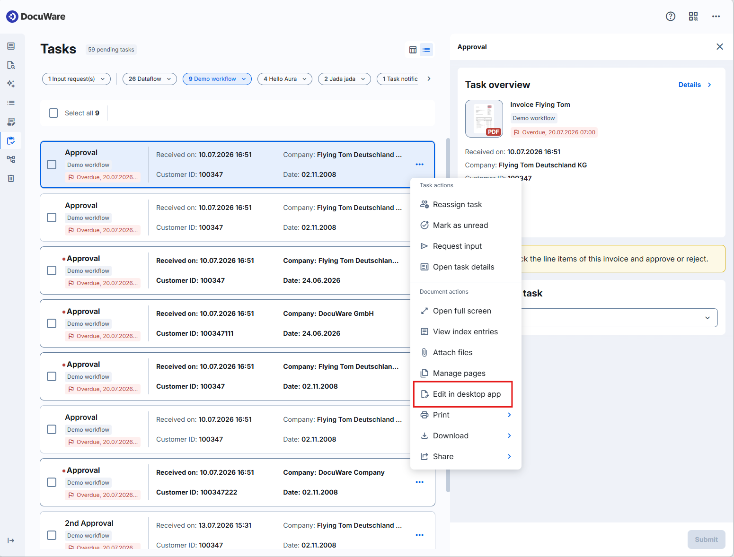Expand the 2 Jada jada filter
734x557 pixels.
click(x=345, y=79)
